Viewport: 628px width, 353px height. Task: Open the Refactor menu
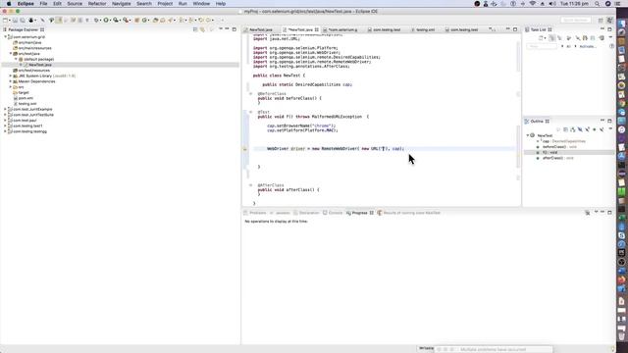click(97, 4)
